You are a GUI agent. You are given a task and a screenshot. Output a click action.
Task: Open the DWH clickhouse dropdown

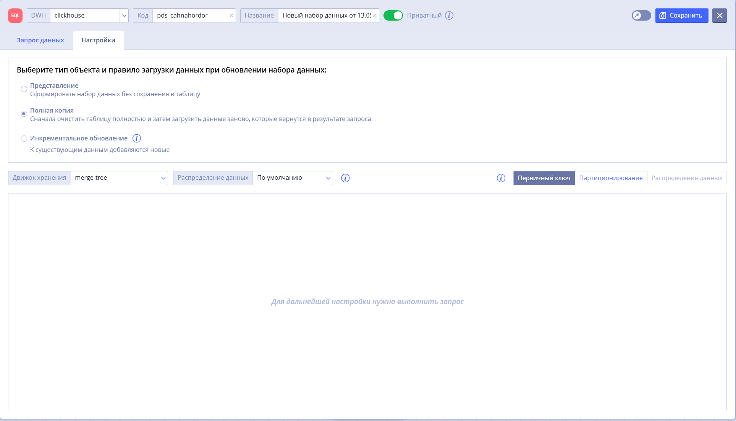tap(124, 16)
